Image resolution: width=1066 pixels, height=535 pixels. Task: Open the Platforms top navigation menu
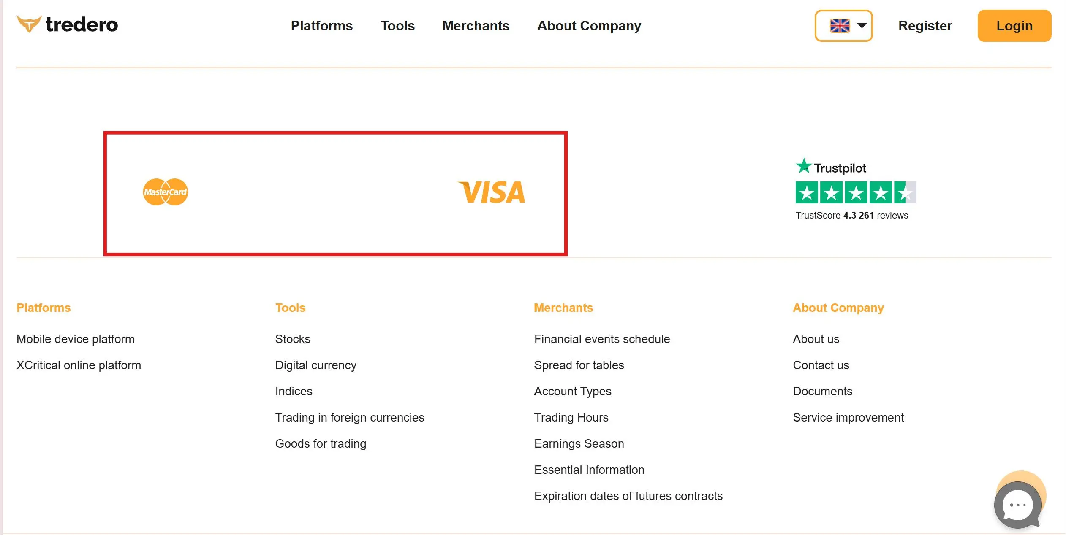[x=322, y=26]
